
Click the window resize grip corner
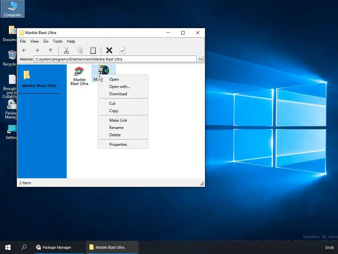tap(202, 184)
